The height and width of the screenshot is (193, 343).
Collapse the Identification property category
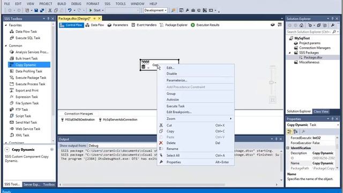coord(288,148)
